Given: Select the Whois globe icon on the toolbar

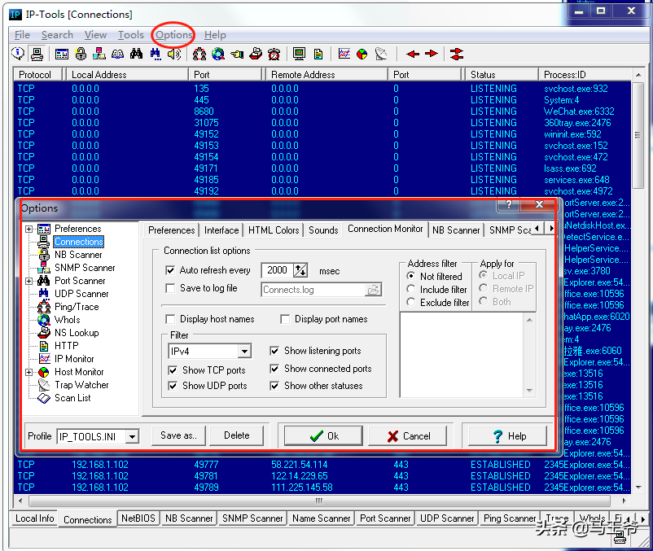Looking at the screenshot, I should tap(217, 54).
